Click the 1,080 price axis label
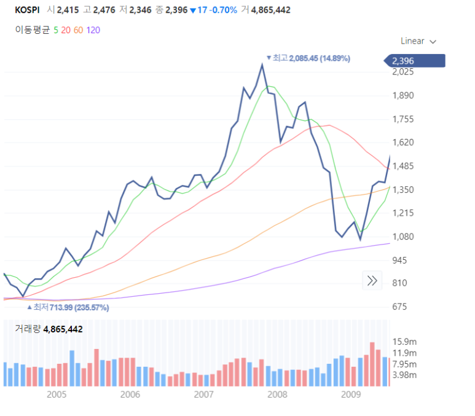475x416 pixels. tap(403, 237)
